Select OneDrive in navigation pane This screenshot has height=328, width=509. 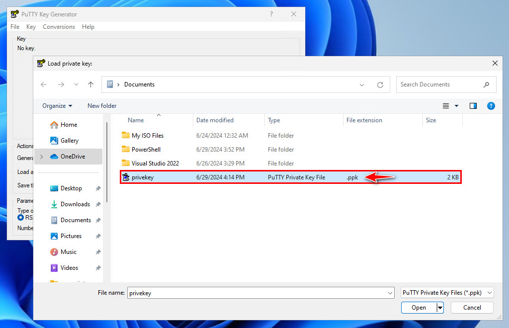click(x=69, y=157)
